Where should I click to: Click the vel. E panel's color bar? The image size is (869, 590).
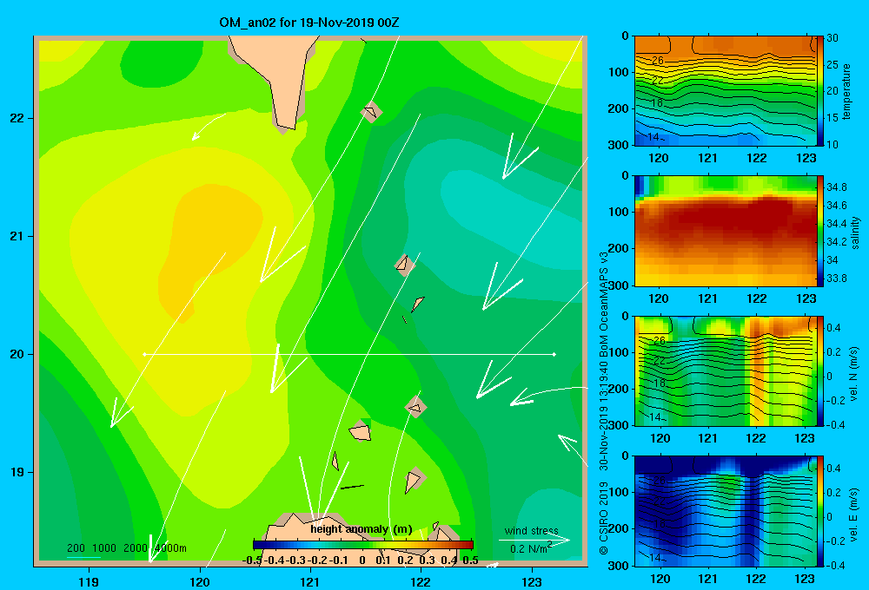820,511
